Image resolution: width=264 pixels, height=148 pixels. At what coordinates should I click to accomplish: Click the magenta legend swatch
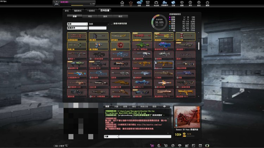point(170,17)
